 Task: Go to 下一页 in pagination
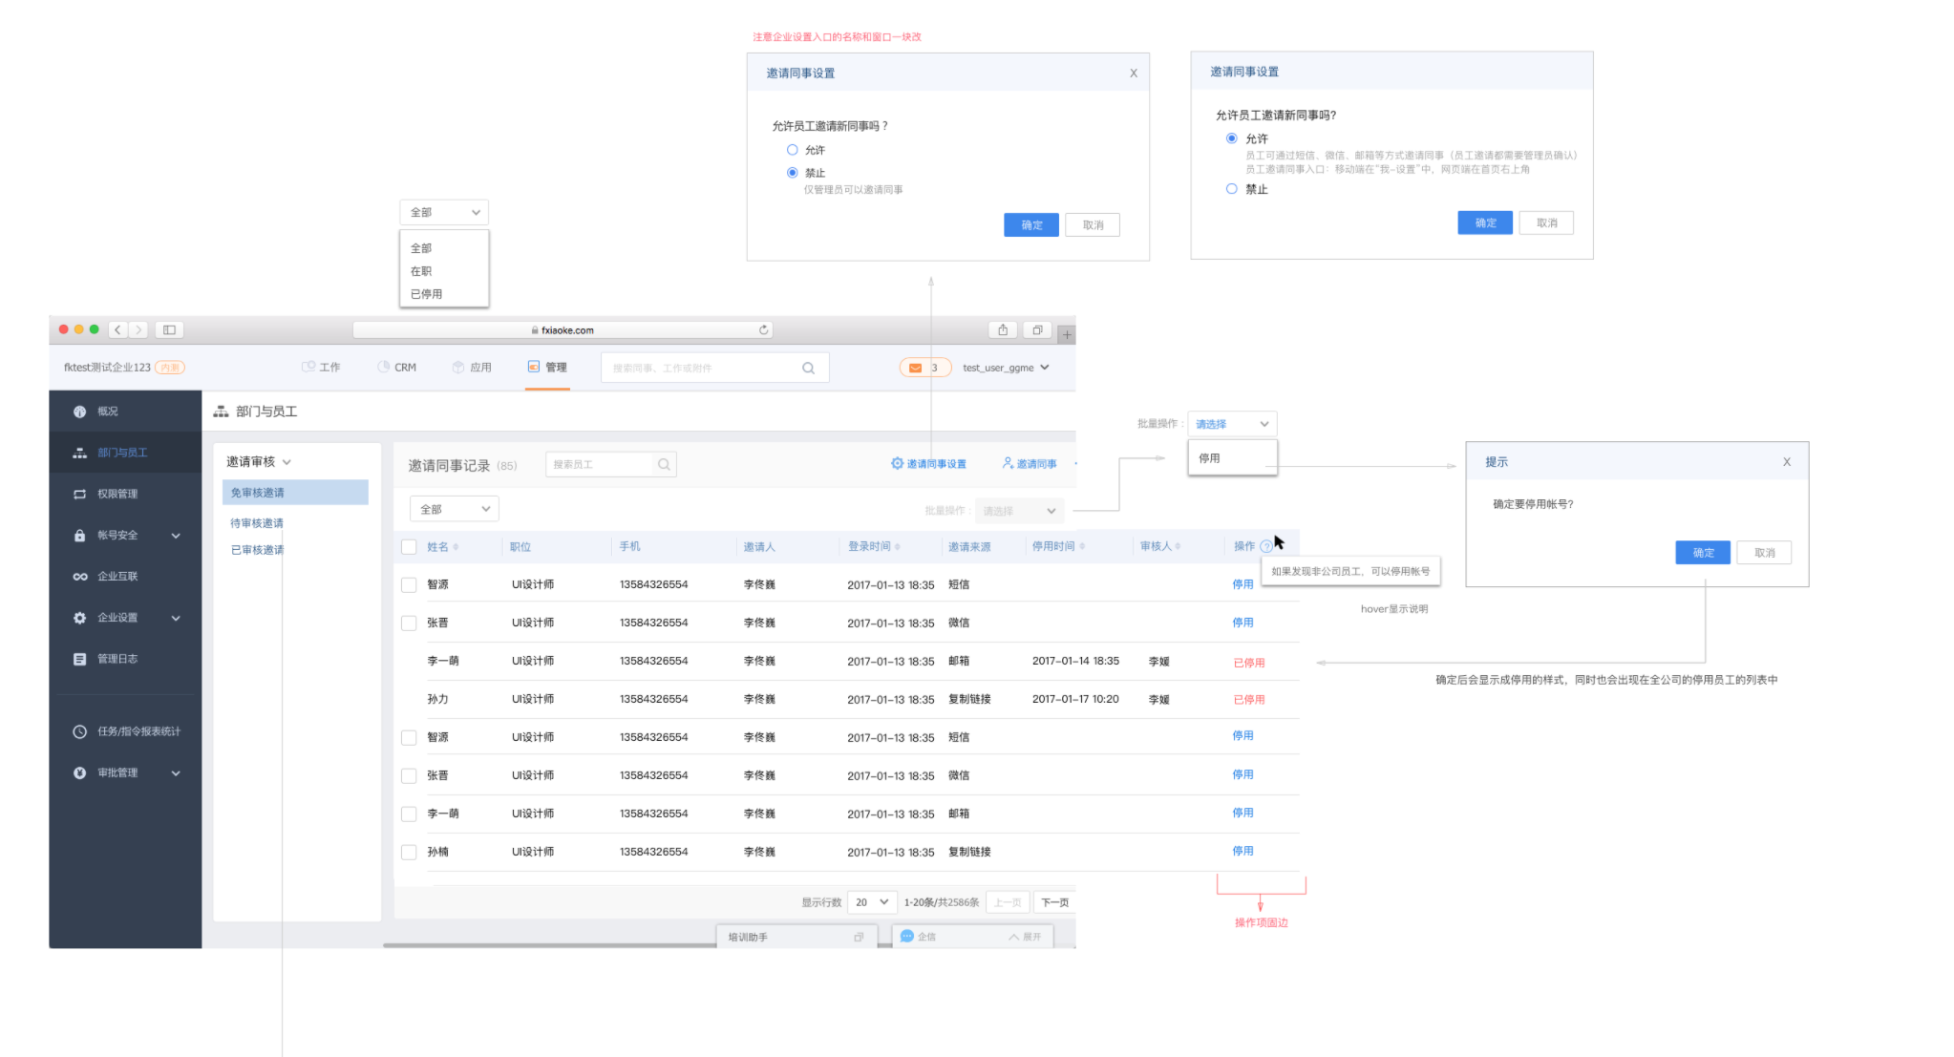pos(1054,902)
